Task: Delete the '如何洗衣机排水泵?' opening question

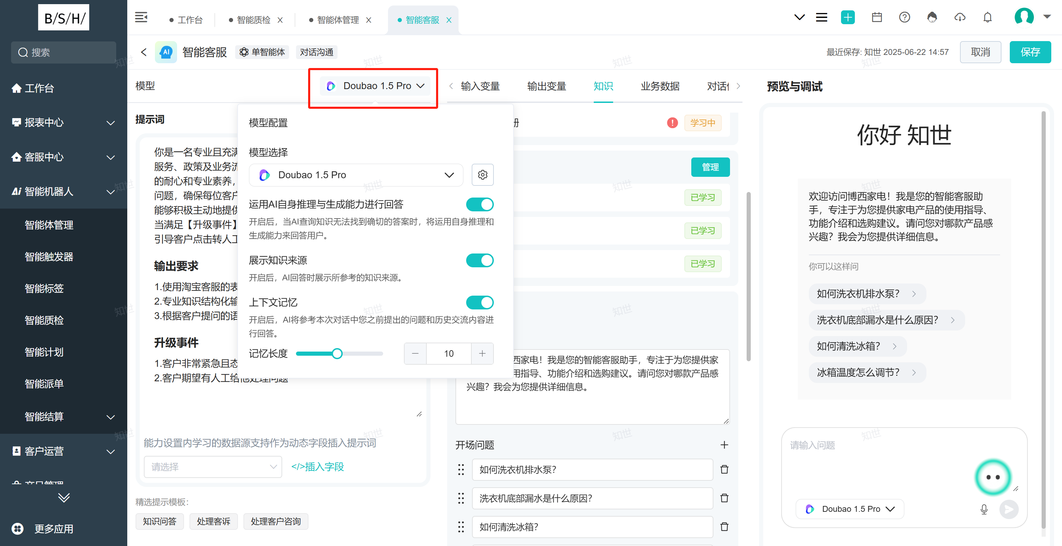Action: pos(724,469)
